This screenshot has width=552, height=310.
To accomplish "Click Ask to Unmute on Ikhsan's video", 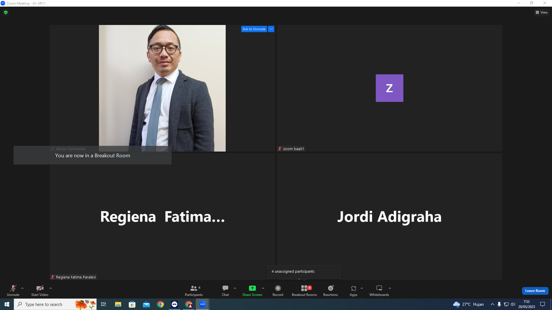I will pyautogui.click(x=254, y=29).
